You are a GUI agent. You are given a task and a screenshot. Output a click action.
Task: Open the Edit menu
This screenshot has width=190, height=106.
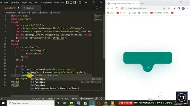(x=6, y=3)
